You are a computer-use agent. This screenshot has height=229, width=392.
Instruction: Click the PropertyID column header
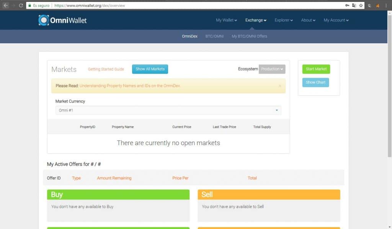click(x=88, y=127)
